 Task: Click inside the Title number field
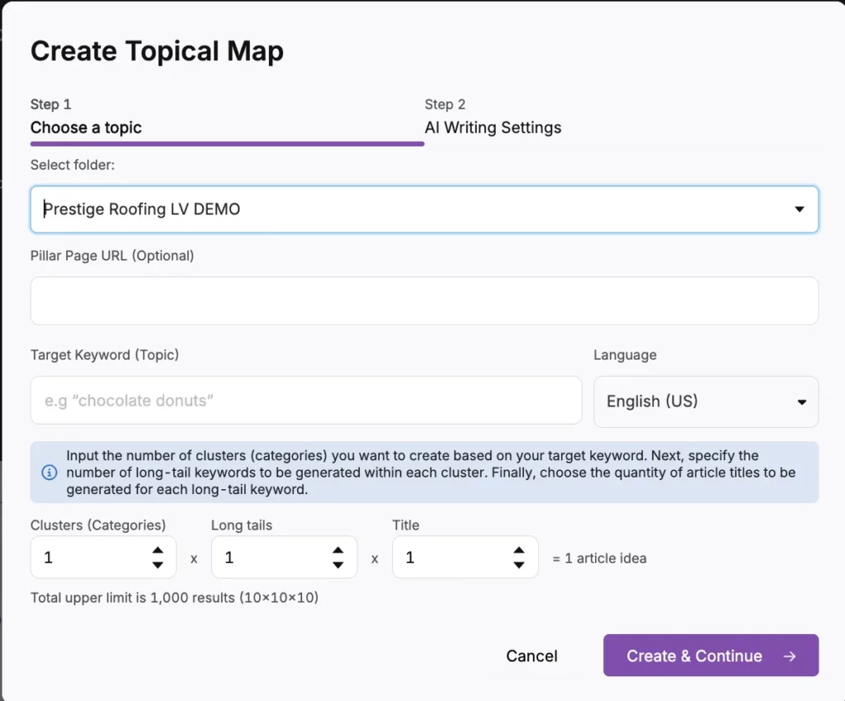[x=449, y=558]
